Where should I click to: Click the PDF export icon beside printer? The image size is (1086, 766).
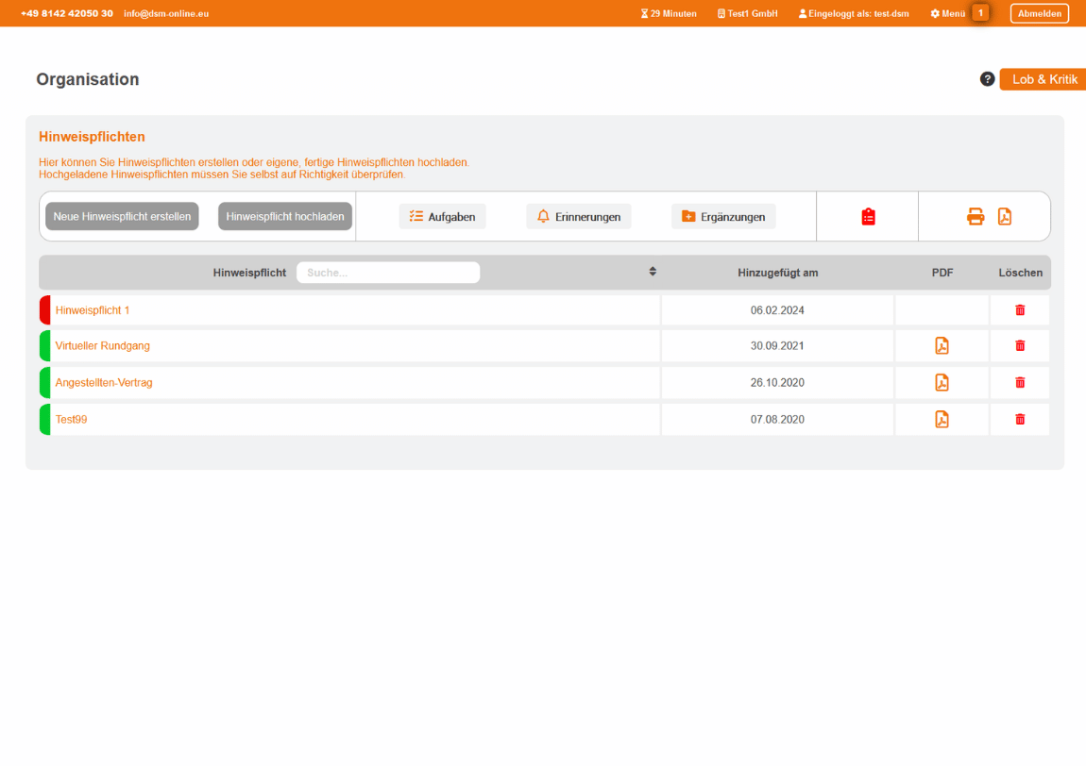click(1005, 217)
